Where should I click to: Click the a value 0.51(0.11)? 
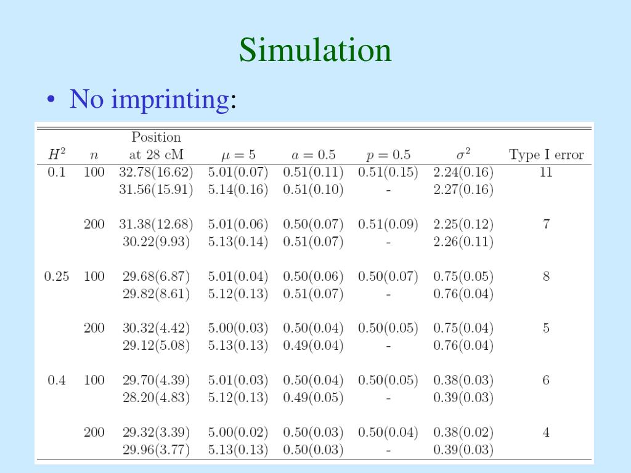tap(313, 172)
